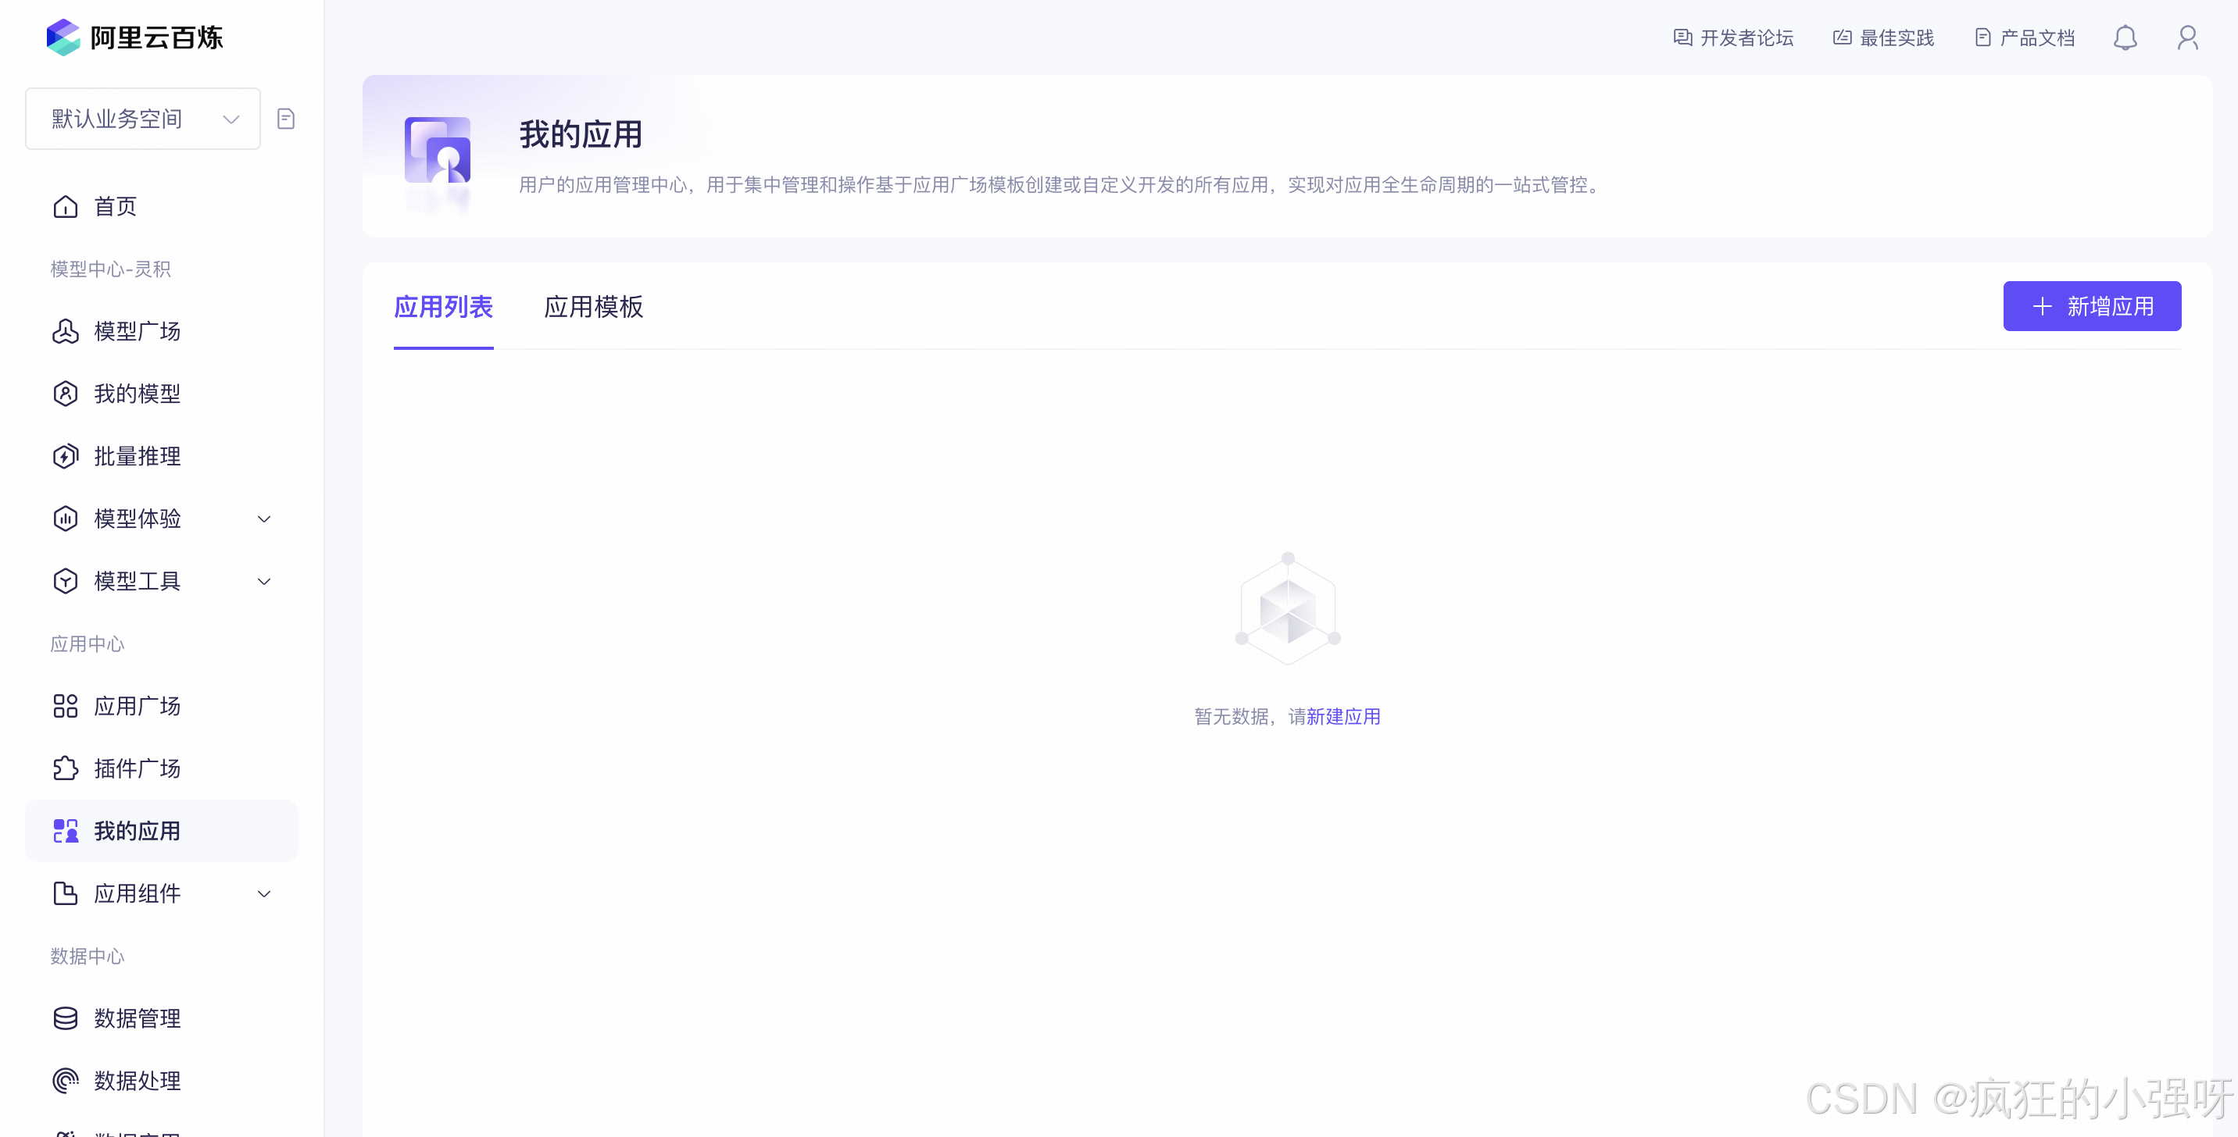The height and width of the screenshot is (1137, 2238).
Task: Click the 新建应用 link in empty state
Action: click(x=1343, y=717)
